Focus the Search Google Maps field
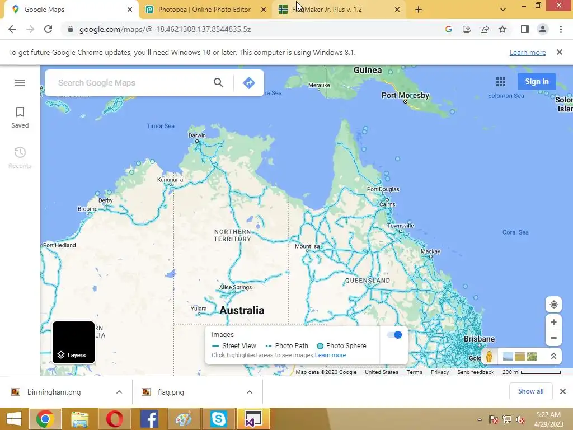The width and height of the screenshot is (573, 430). (x=131, y=83)
